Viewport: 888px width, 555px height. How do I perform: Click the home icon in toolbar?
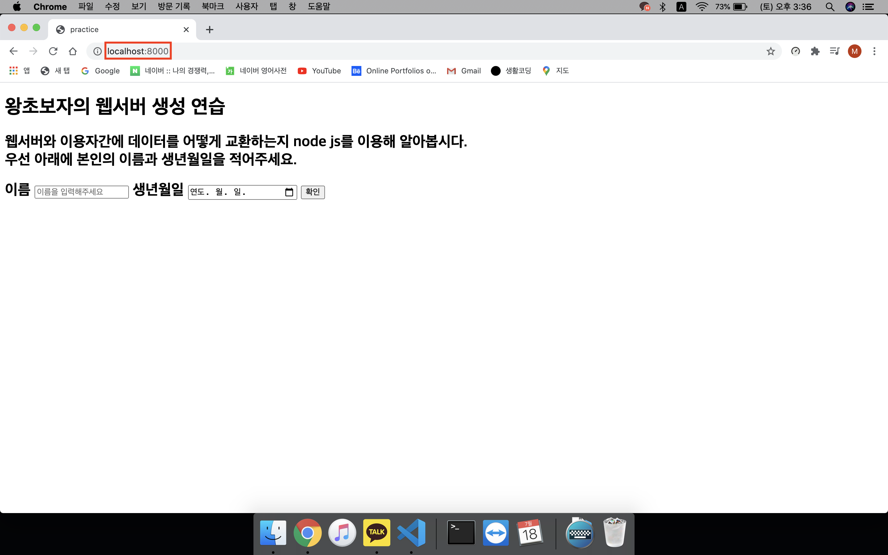(x=73, y=51)
